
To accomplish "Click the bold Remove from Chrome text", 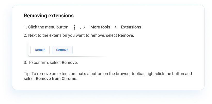I will (x=56, y=78).
